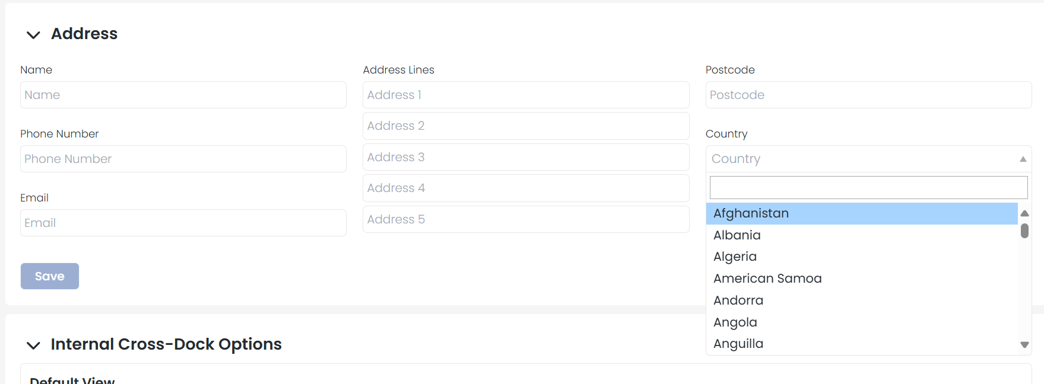Collapse the Address section chevron
The image size is (1044, 384).
click(x=33, y=35)
